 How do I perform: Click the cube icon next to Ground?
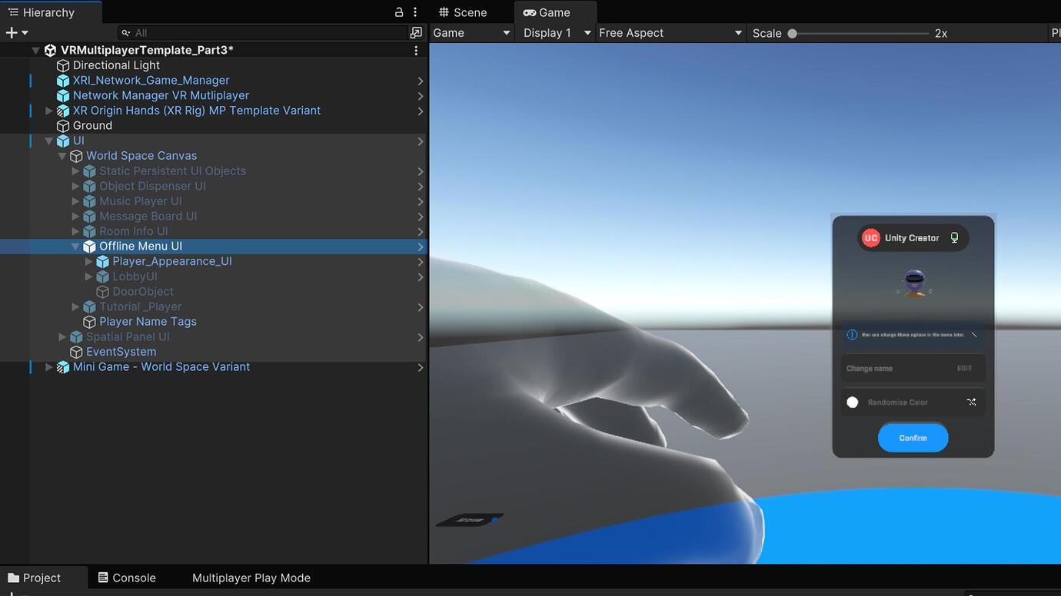point(62,125)
